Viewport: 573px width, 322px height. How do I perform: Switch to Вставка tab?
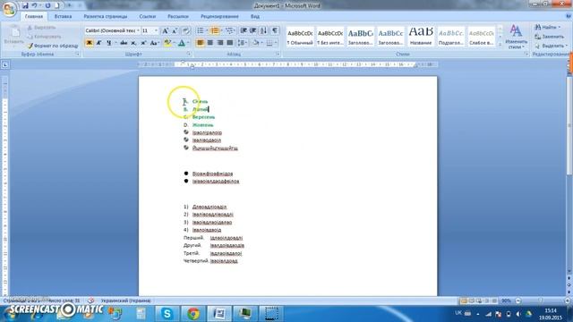point(63,16)
